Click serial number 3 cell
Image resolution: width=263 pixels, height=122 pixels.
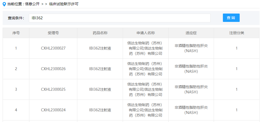[x=16, y=89]
